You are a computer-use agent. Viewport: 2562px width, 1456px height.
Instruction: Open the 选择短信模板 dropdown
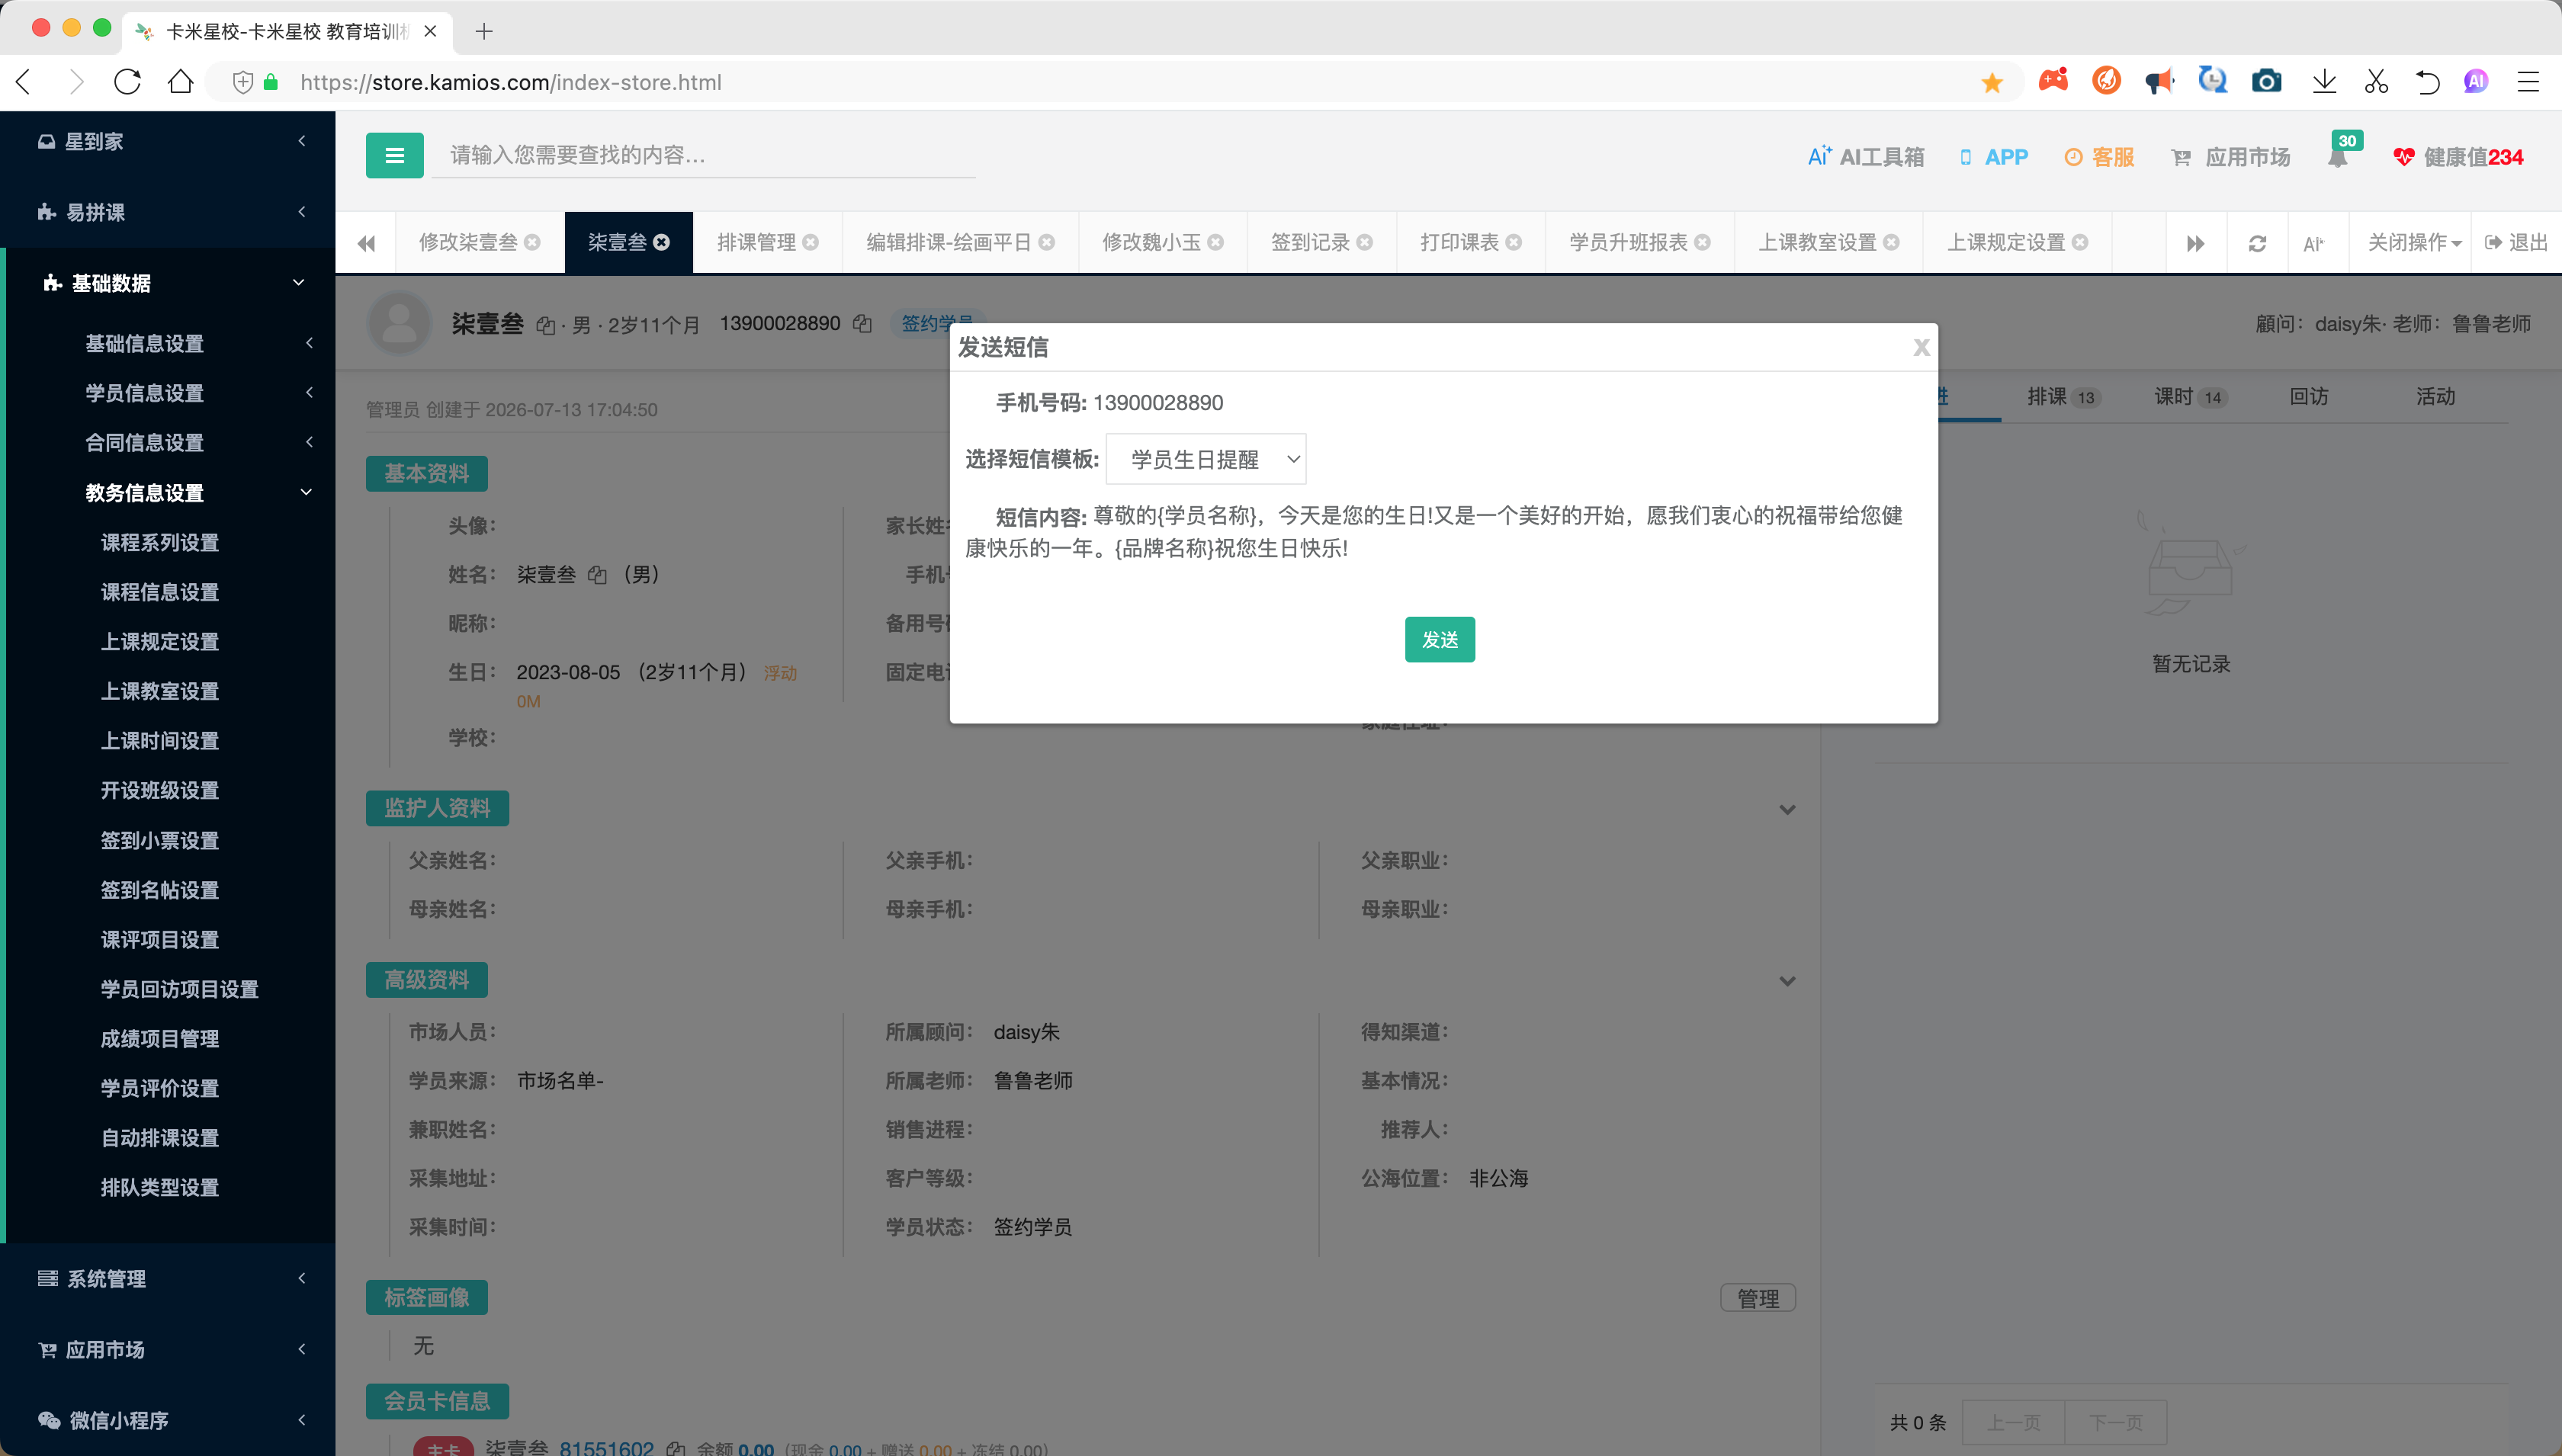(x=1206, y=459)
